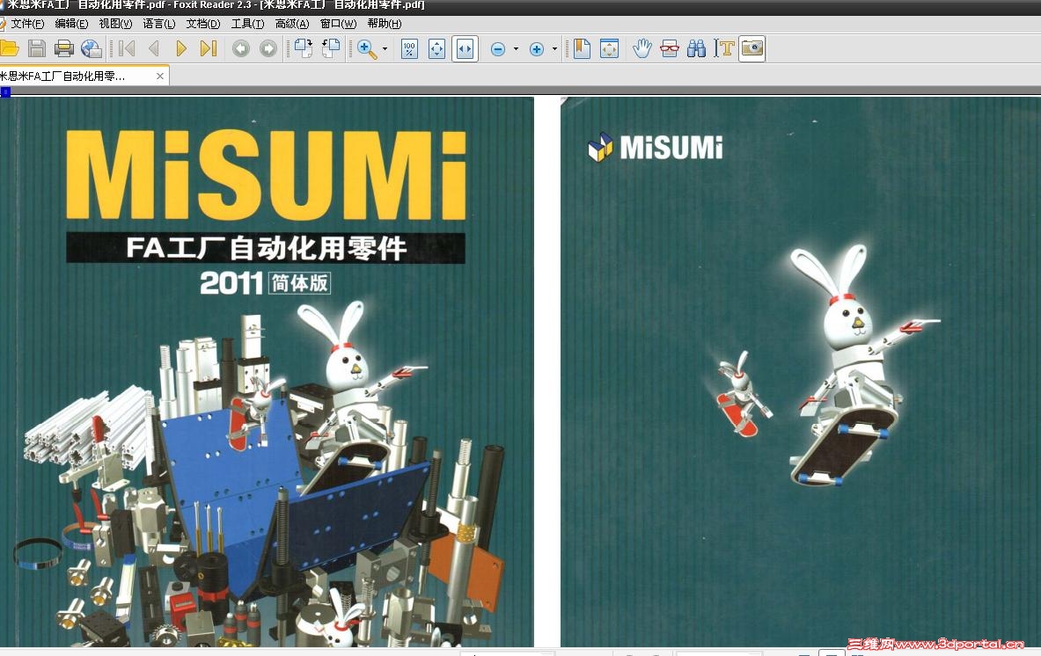Rotate the page counterclockwise
This screenshot has width=1041, height=656.
331,48
